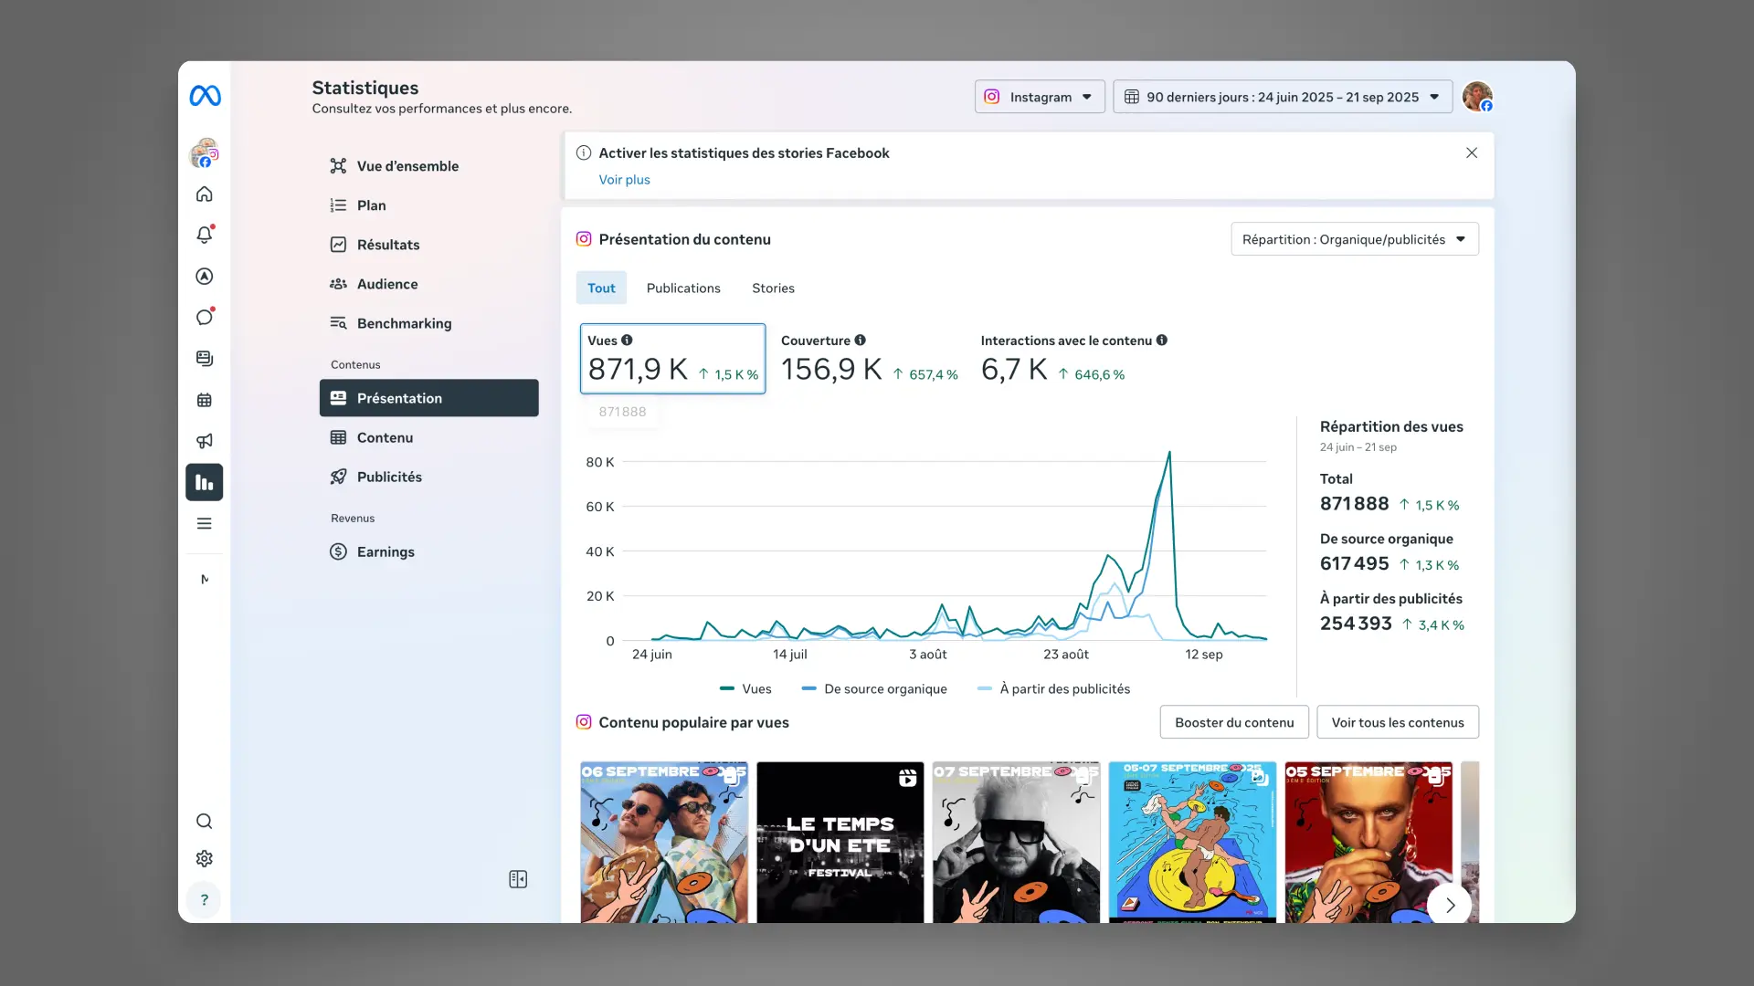Open the Le Temps d'un Été thumbnail
Image resolution: width=1754 pixels, height=986 pixels.
[840, 842]
